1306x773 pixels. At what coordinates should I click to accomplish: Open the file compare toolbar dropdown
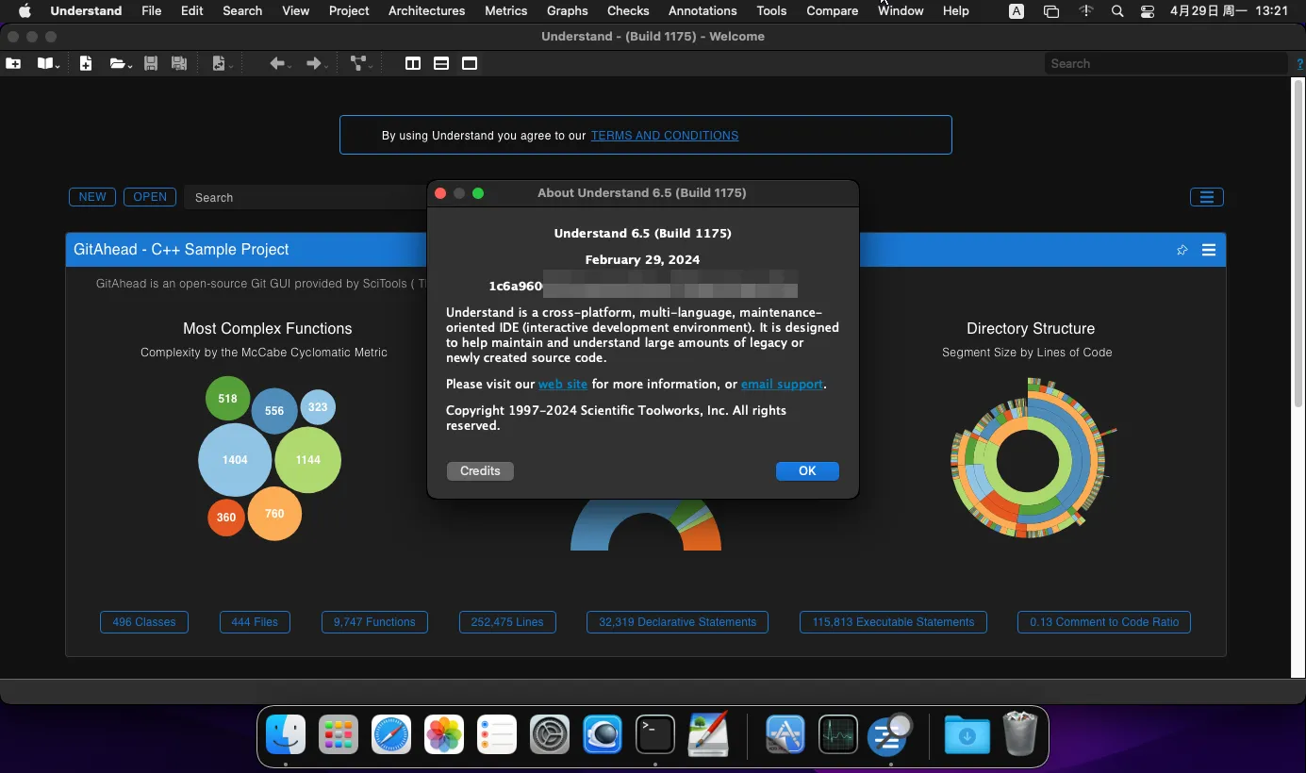[223, 63]
